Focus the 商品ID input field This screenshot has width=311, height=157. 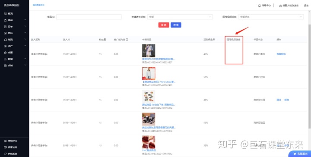(x=89, y=17)
